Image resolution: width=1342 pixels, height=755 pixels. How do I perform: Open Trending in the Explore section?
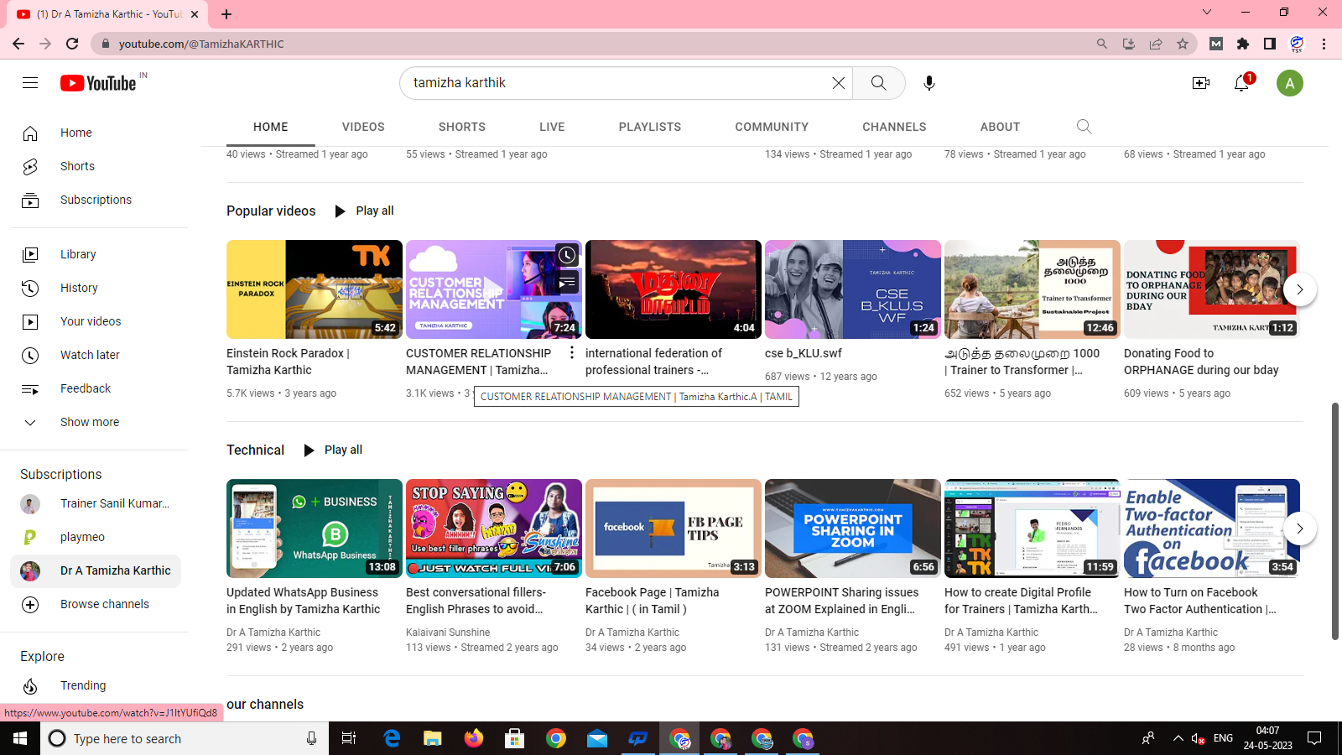pos(83,685)
